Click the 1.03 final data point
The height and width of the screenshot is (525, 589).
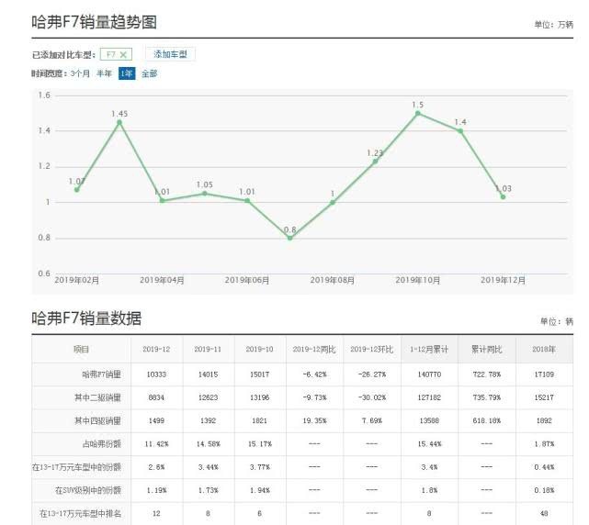503,197
